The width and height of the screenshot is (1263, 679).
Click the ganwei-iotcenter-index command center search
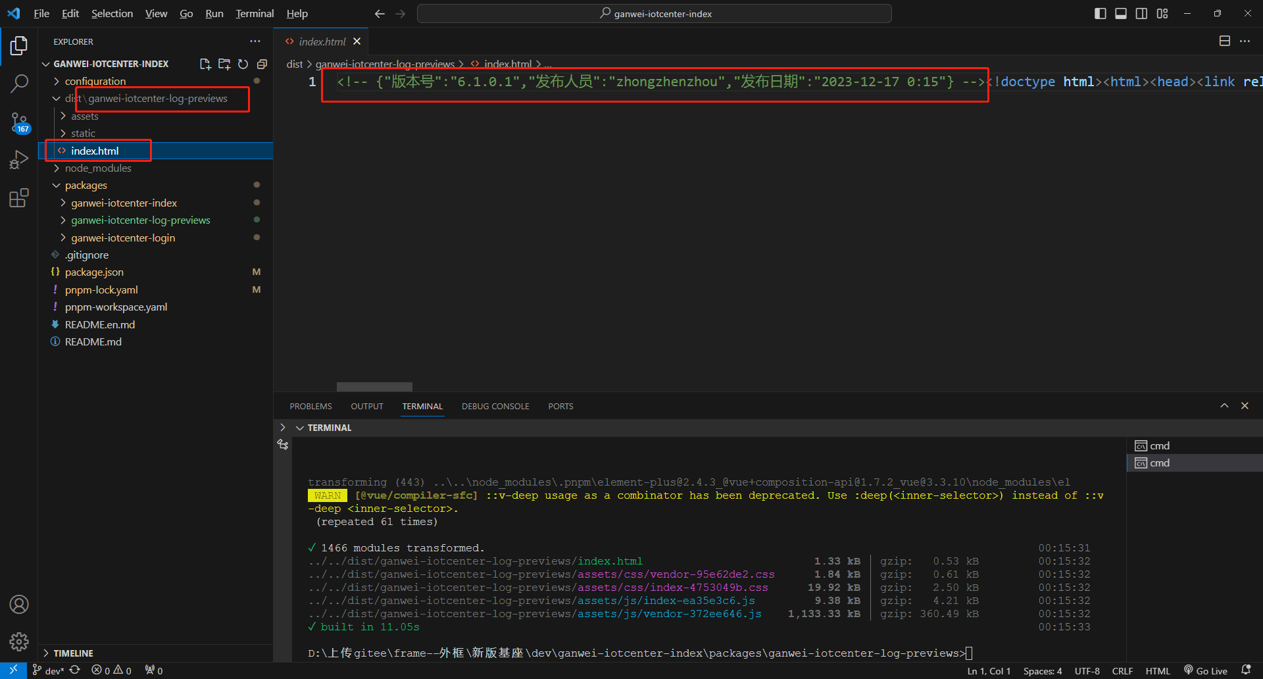tap(655, 14)
